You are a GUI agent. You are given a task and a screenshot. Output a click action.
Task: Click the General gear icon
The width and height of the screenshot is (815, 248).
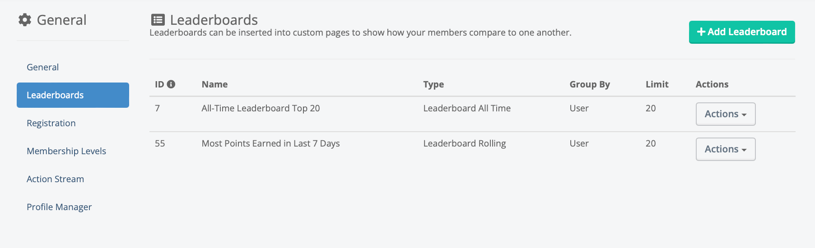(25, 20)
